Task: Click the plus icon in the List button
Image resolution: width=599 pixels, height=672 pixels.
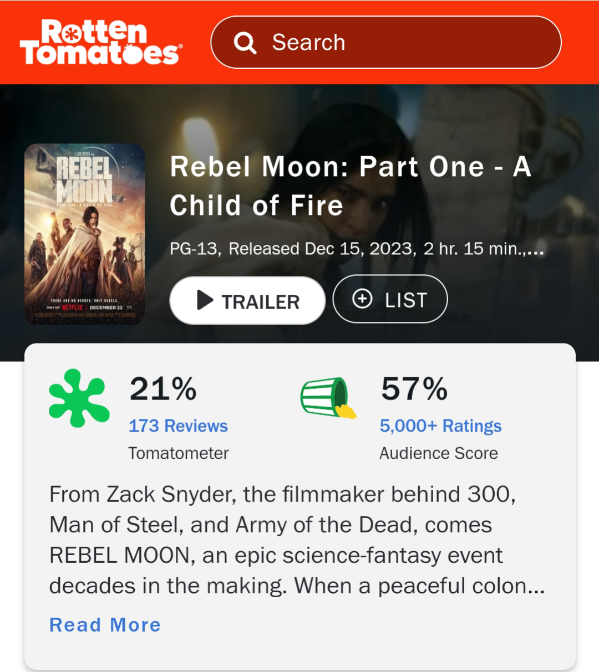Action: click(x=363, y=299)
